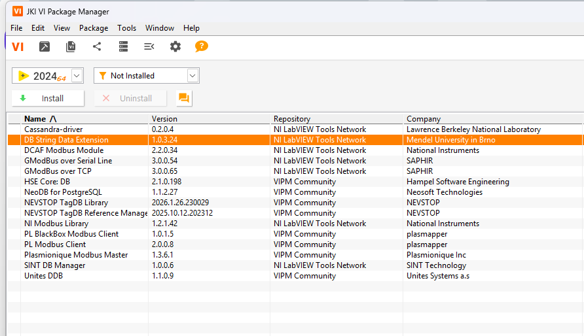
Task: Click the collapse list toolbar icon
Action: (x=149, y=46)
